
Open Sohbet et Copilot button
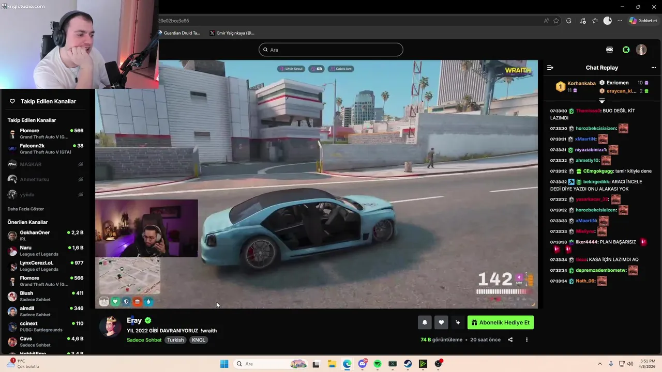pos(643,21)
